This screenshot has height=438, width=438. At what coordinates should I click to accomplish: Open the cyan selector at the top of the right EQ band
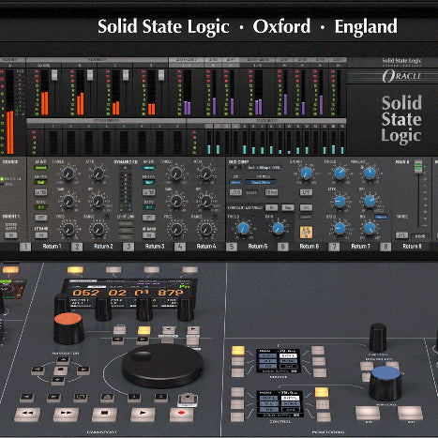[x=149, y=168]
